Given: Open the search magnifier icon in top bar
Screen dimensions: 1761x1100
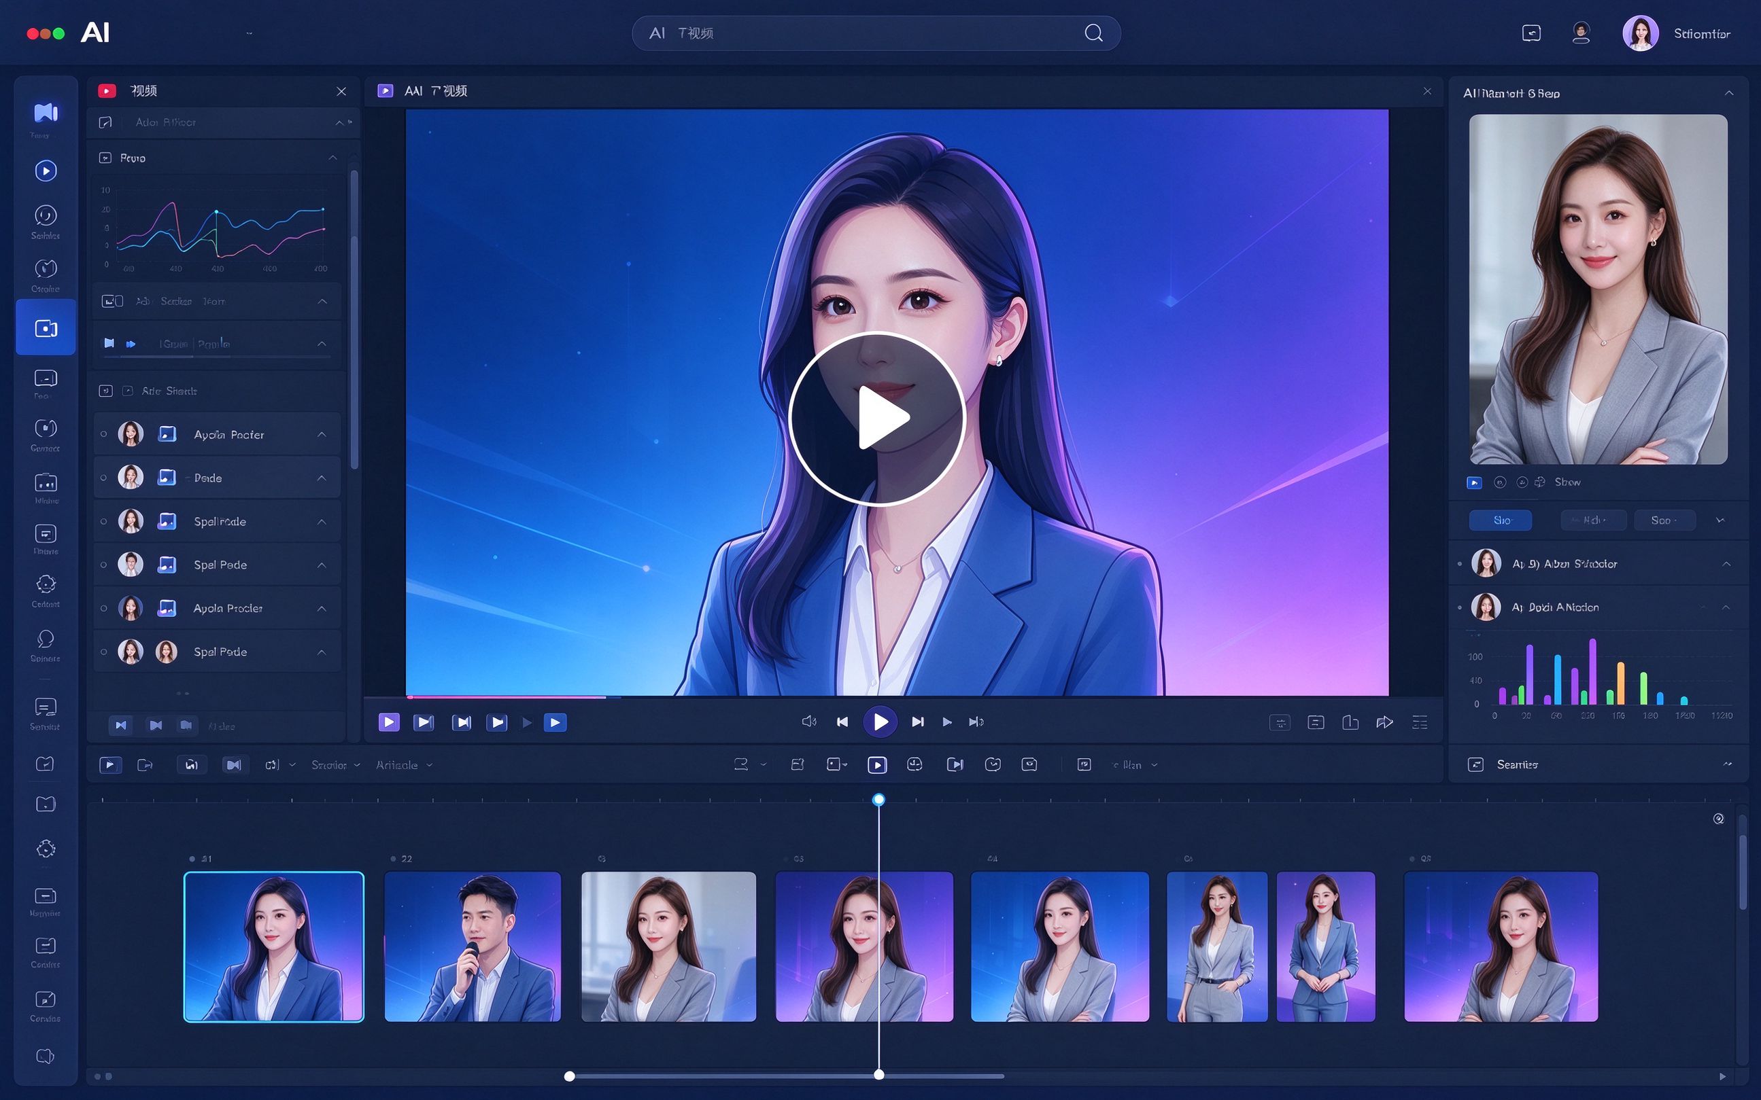Looking at the screenshot, I should [x=1093, y=33].
